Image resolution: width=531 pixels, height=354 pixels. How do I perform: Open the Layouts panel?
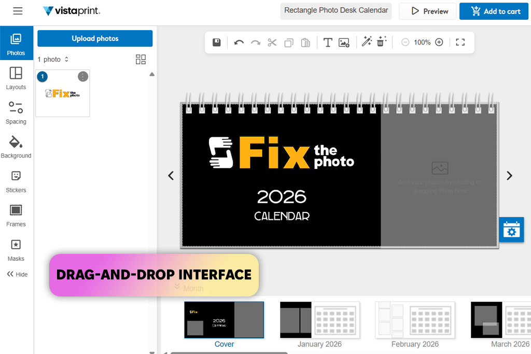pos(16,78)
